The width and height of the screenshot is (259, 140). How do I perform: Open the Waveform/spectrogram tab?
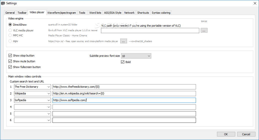(x=61, y=13)
